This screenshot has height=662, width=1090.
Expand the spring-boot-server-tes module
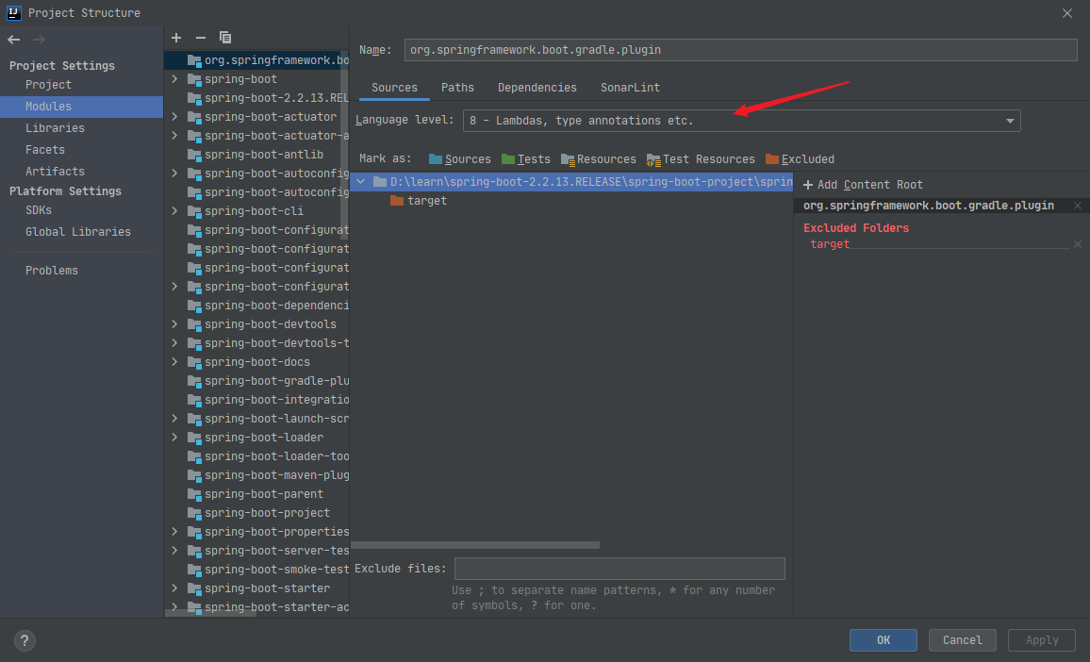tap(174, 551)
